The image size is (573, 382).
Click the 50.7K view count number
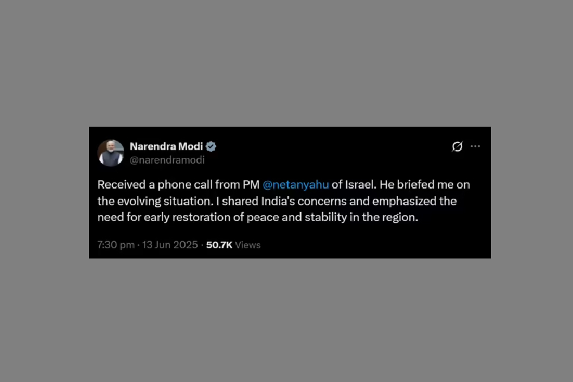pos(219,244)
